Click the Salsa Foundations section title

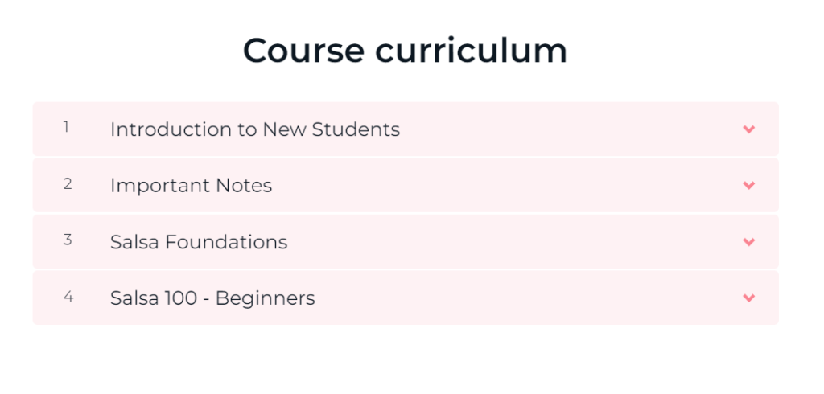[198, 242]
